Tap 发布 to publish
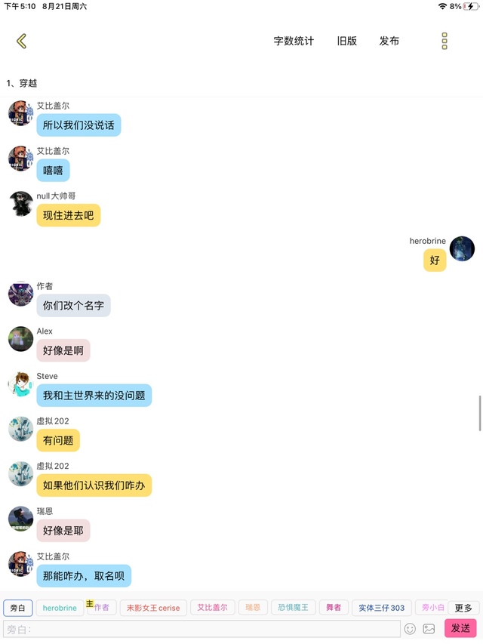Viewport: 483px width, 644px height. [x=389, y=41]
